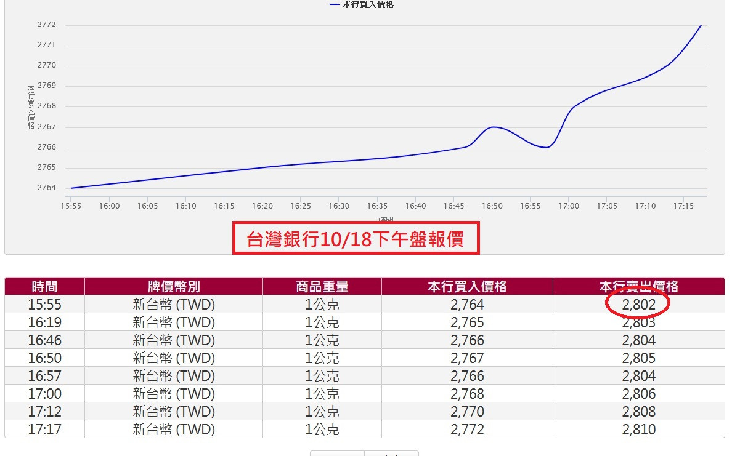The height and width of the screenshot is (456, 732).
Task: Click the 17:00 time cell in table
Action: point(45,394)
